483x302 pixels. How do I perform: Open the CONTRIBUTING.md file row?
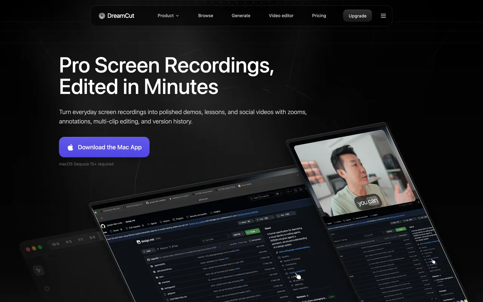point(177,299)
